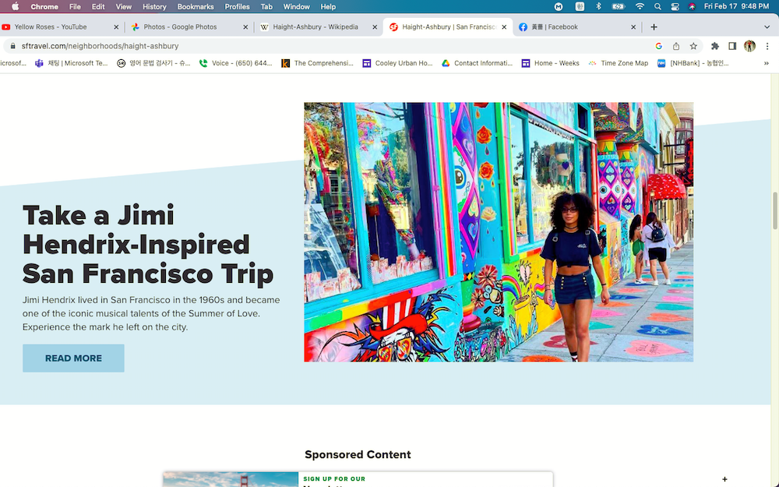The height and width of the screenshot is (487, 779).
Task: Click the battery status icon
Action: (x=618, y=6)
